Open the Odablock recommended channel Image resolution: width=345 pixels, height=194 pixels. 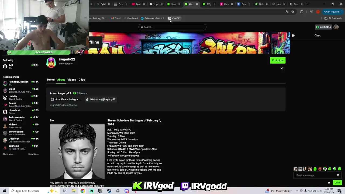[20, 140]
